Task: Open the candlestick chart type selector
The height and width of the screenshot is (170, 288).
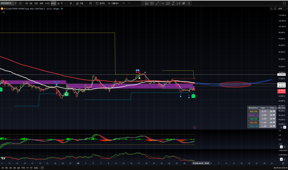Action: pyautogui.click(x=70, y=3)
